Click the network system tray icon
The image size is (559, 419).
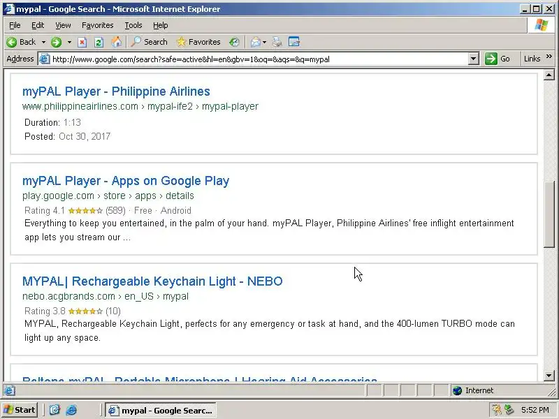pyautogui.click(x=509, y=410)
